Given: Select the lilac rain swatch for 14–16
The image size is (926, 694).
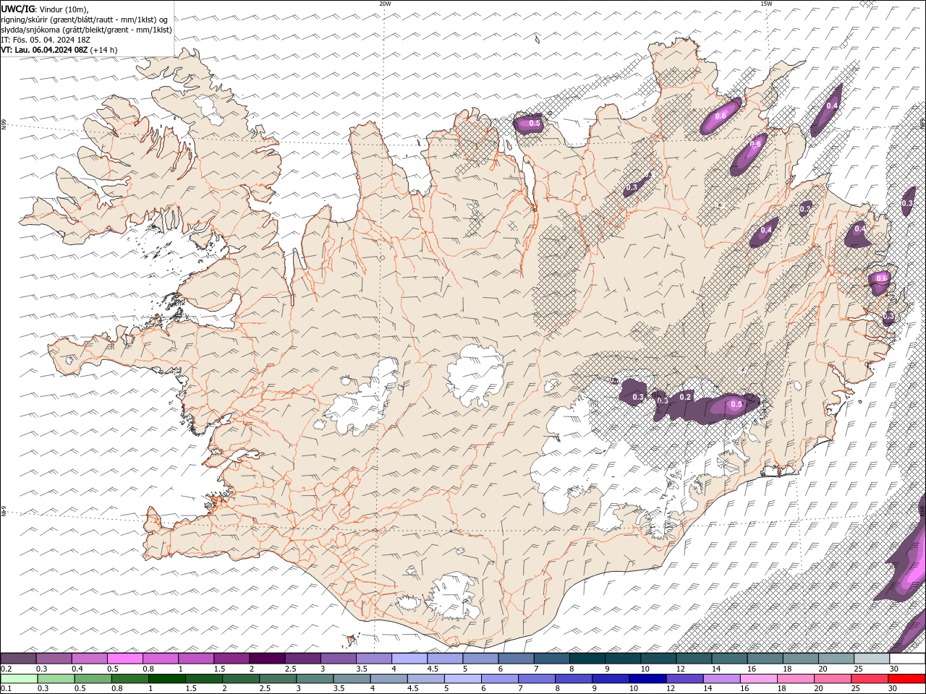Looking at the screenshot, I should (721, 679).
